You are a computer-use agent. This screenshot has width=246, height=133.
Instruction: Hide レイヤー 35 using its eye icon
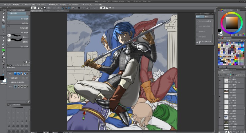(x=220, y=86)
